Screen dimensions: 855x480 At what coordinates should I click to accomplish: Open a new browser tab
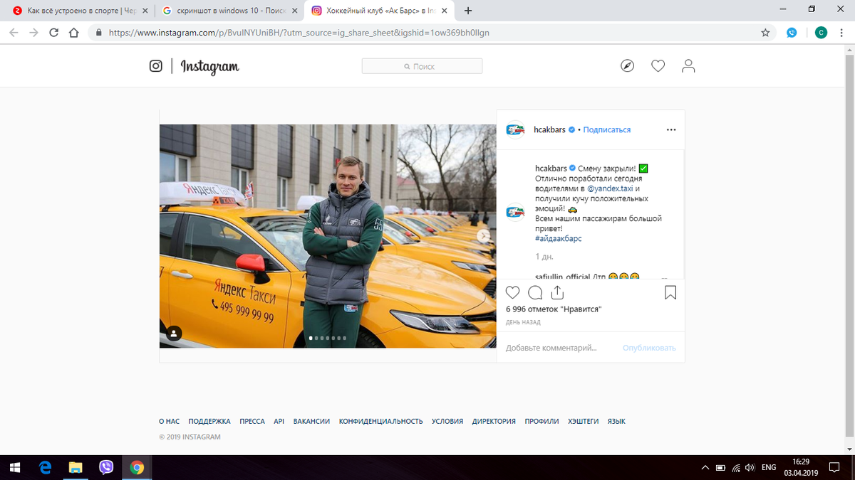[x=468, y=11]
